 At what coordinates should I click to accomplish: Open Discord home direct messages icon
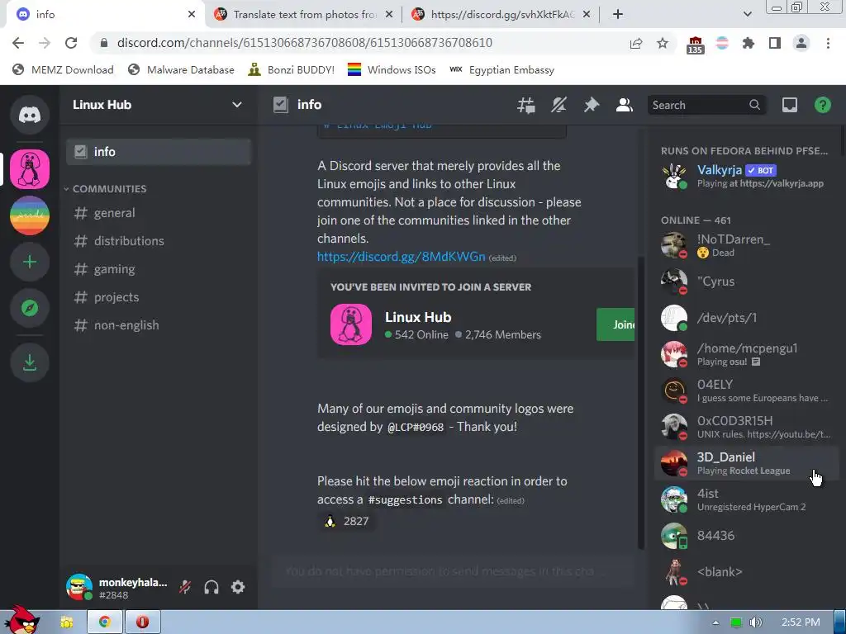tap(30, 115)
